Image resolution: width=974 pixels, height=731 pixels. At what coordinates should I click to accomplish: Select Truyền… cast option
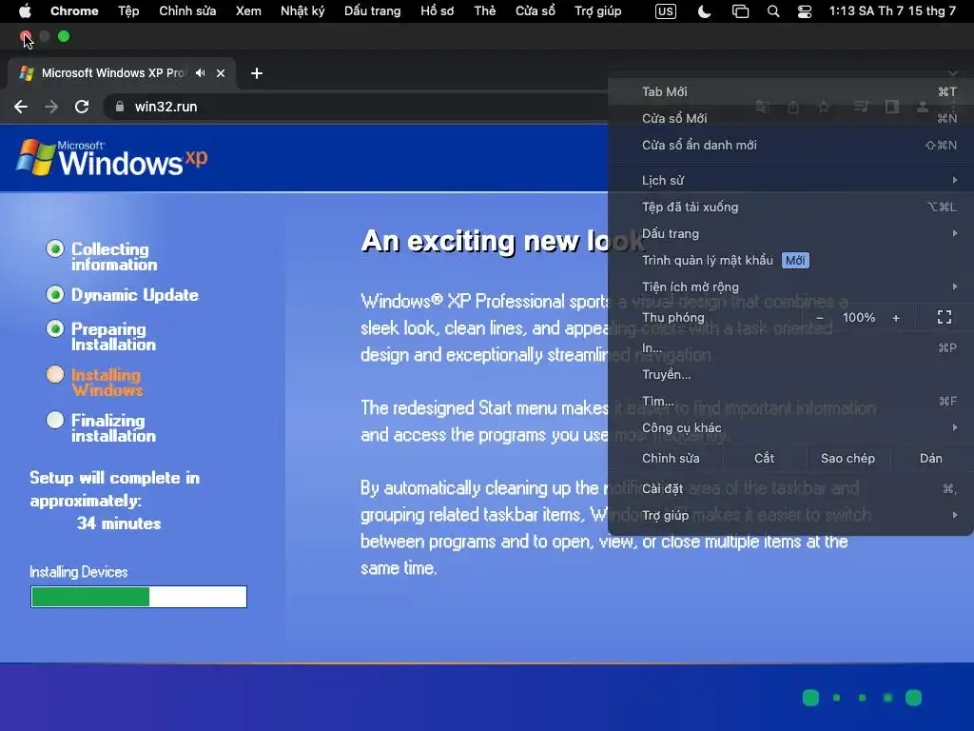pyautogui.click(x=790, y=374)
